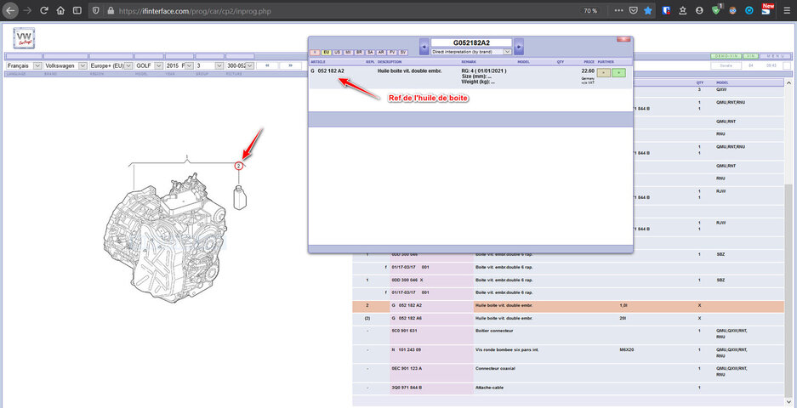The width and height of the screenshot is (797, 408).
Task: Open the 300-052 picture dropdown
Action: tap(240, 65)
